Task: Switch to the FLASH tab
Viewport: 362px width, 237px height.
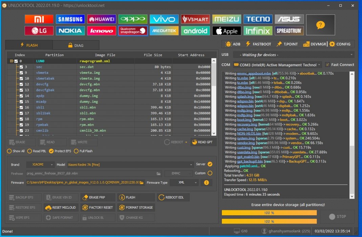Action: tap(29, 45)
